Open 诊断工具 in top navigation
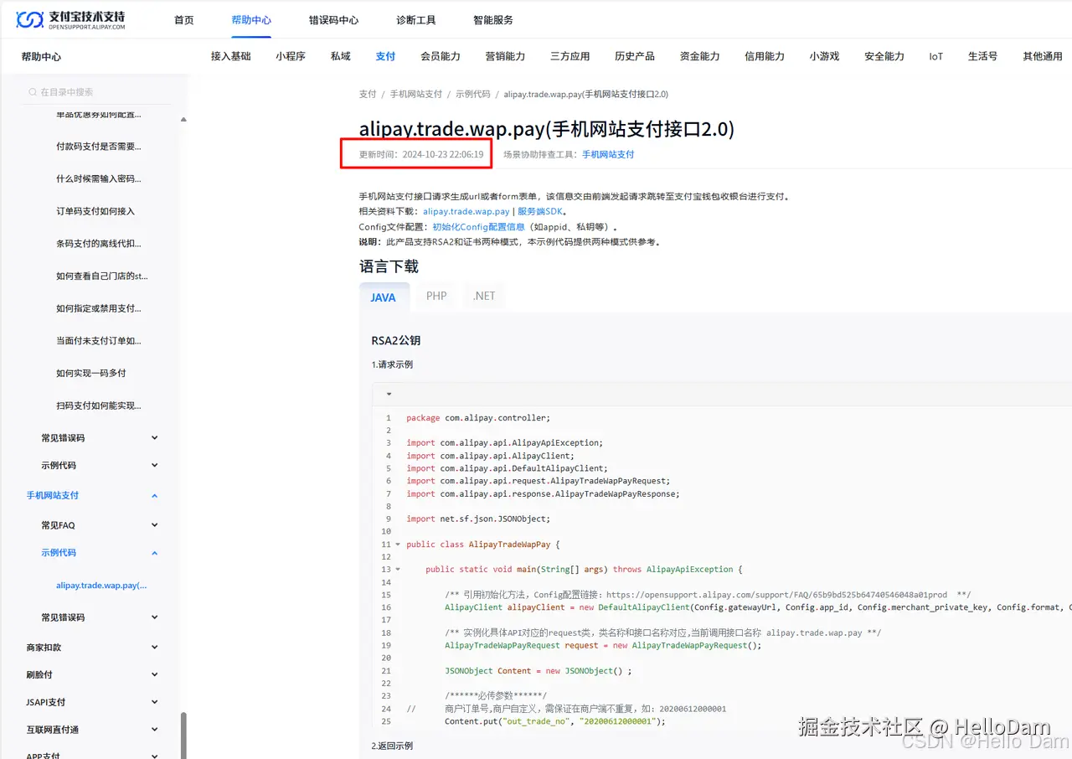Image resolution: width=1072 pixels, height=759 pixels. [x=416, y=20]
